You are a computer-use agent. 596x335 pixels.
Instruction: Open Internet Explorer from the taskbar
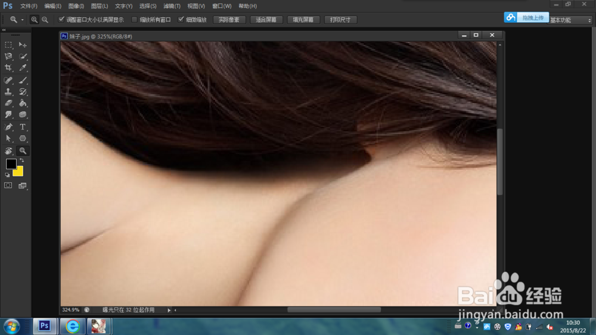click(x=72, y=326)
